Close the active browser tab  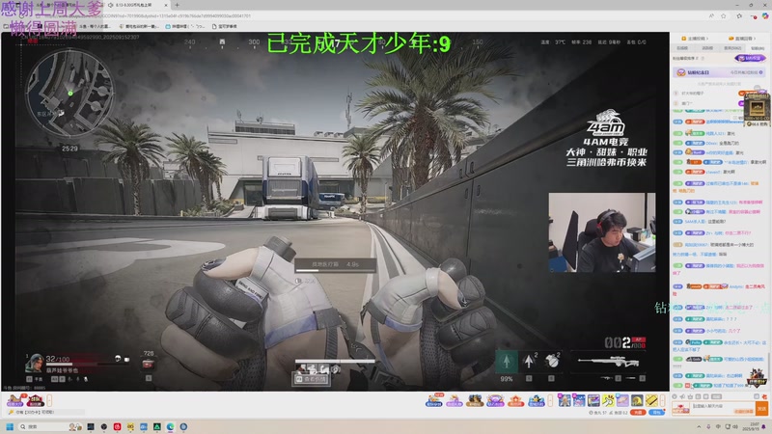pos(166,5)
